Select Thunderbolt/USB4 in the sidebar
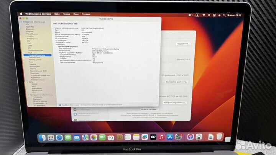Viewport: 276px width, 155px height. click(x=36, y=51)
